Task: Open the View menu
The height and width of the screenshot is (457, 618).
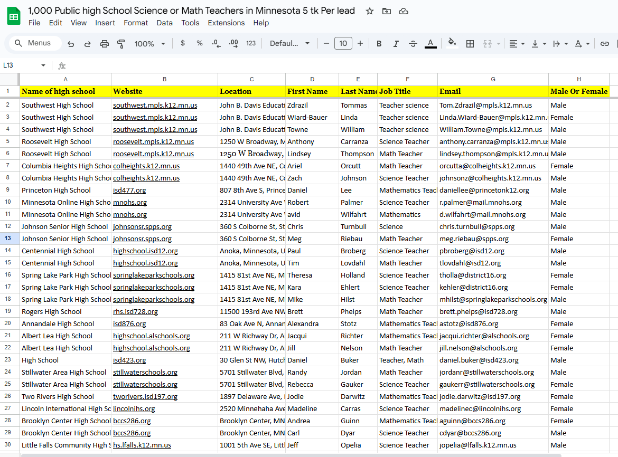Action: click(78, 23)
